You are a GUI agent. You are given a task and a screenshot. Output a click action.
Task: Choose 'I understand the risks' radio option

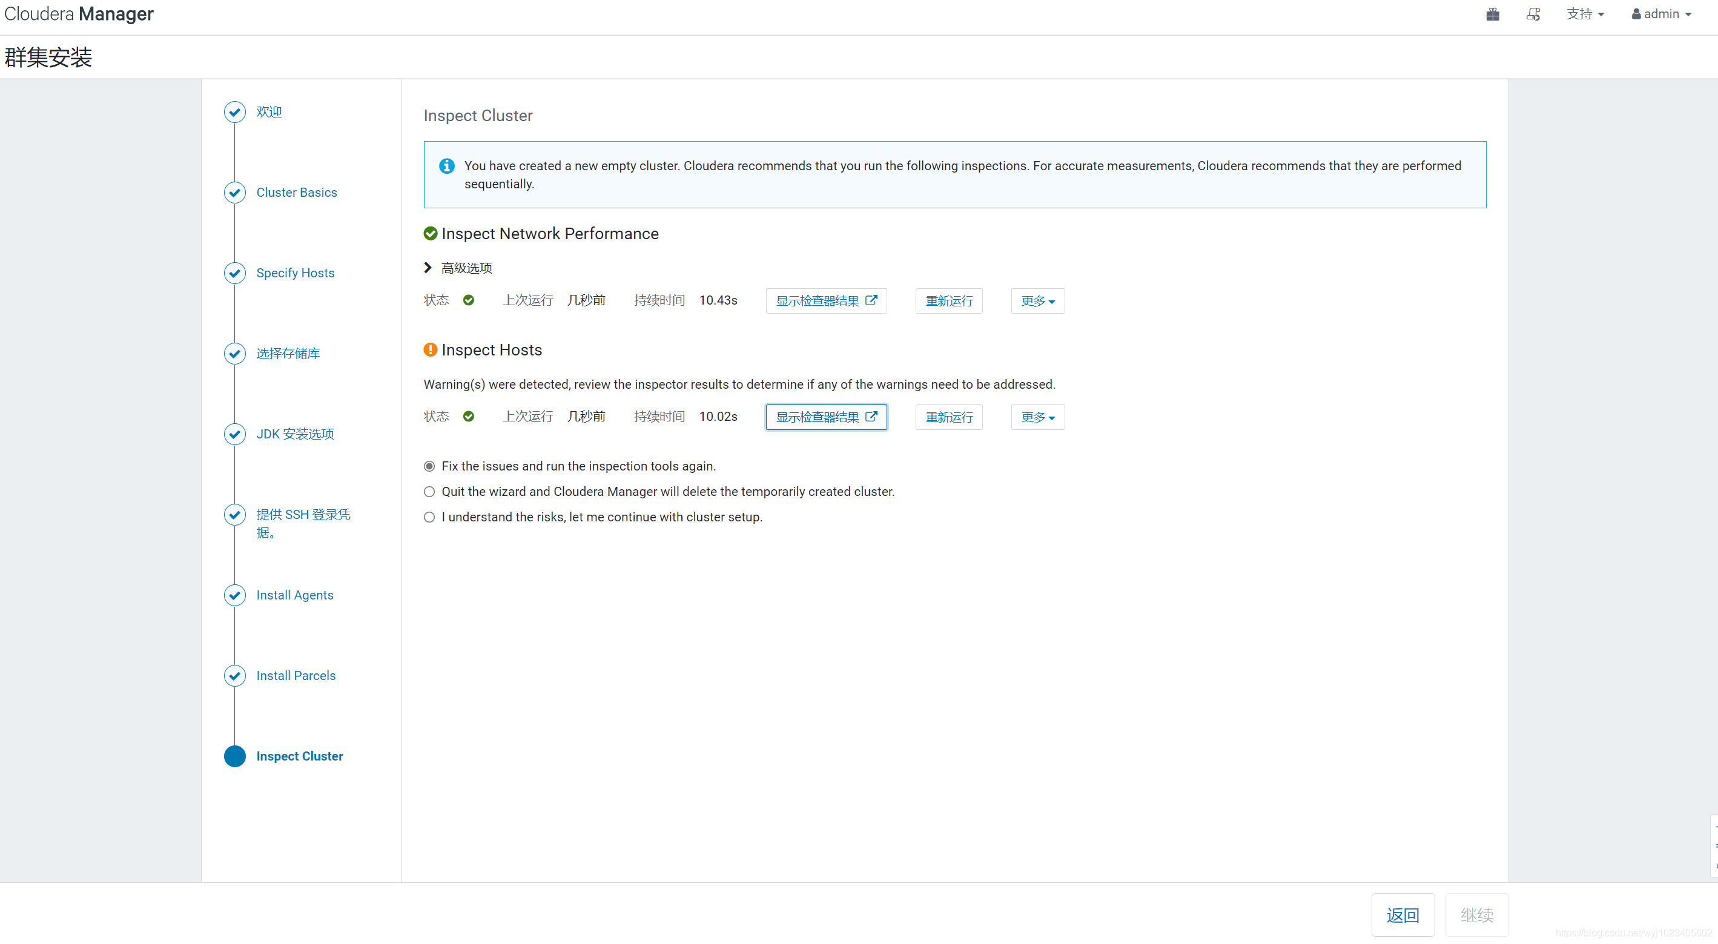[x=429, y=517]
